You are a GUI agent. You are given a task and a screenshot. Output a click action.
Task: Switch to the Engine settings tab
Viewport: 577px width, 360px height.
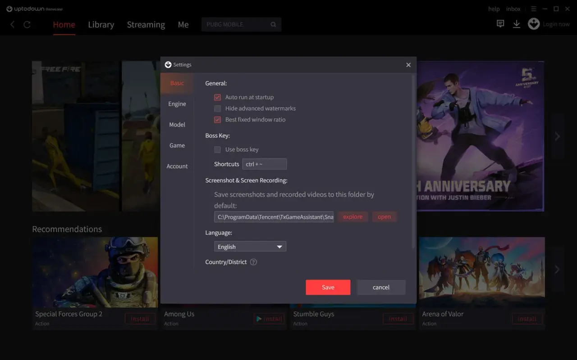click(x=177, y=103)
